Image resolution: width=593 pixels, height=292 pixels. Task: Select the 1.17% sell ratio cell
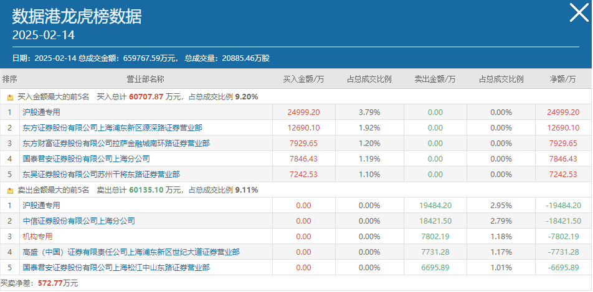pyautogui.click(x=501, y=252)
